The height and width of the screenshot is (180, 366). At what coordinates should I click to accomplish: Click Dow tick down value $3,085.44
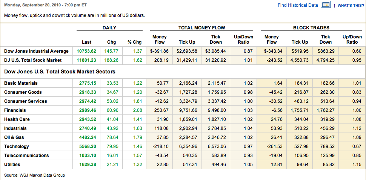[x=215, y=51]
